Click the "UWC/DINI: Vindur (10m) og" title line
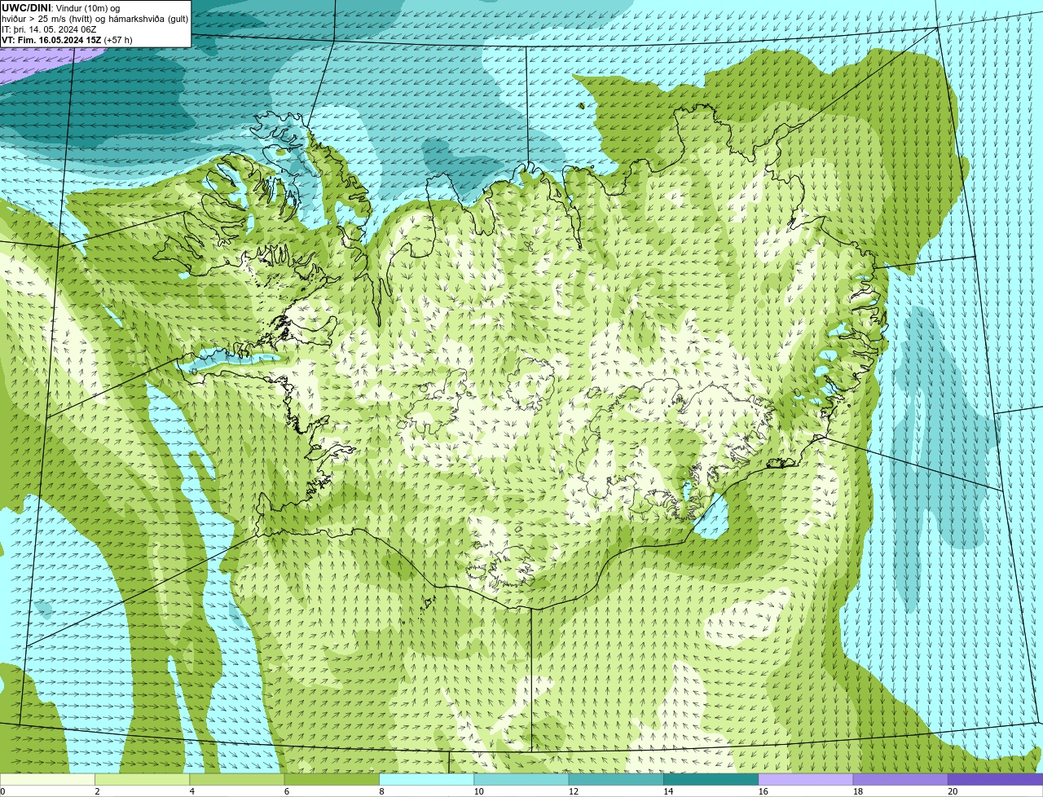 61,8
